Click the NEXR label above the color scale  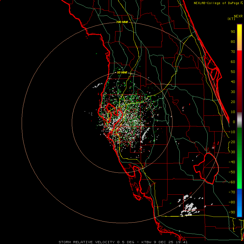point(238,16)
